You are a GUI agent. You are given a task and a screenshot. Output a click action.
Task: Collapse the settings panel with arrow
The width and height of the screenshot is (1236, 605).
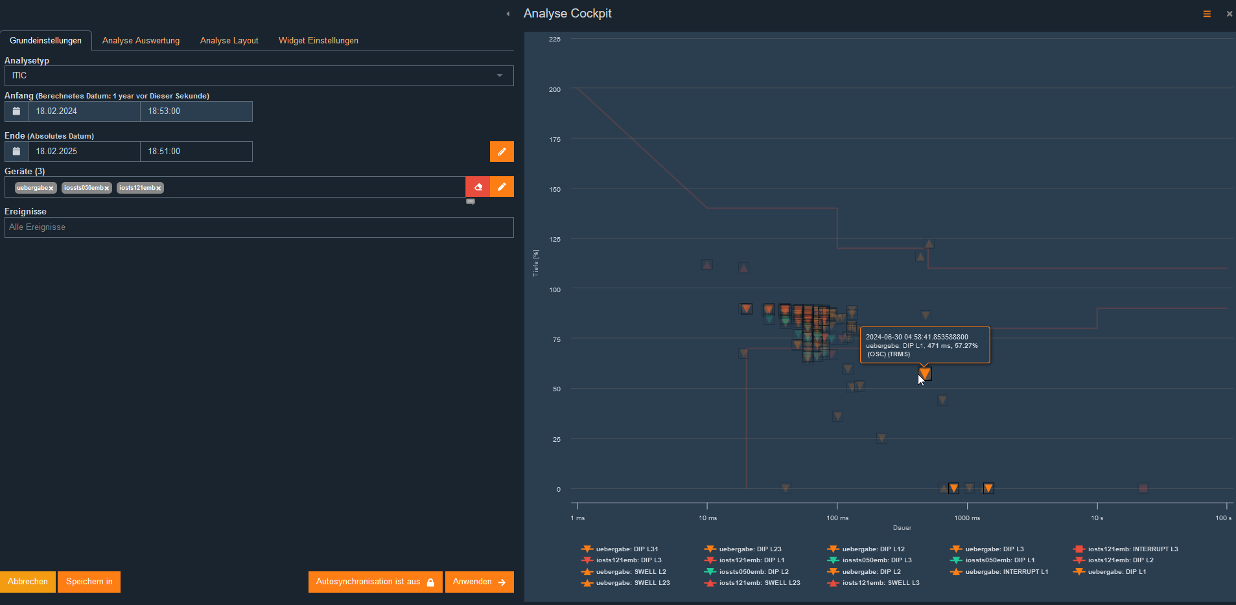508,14
